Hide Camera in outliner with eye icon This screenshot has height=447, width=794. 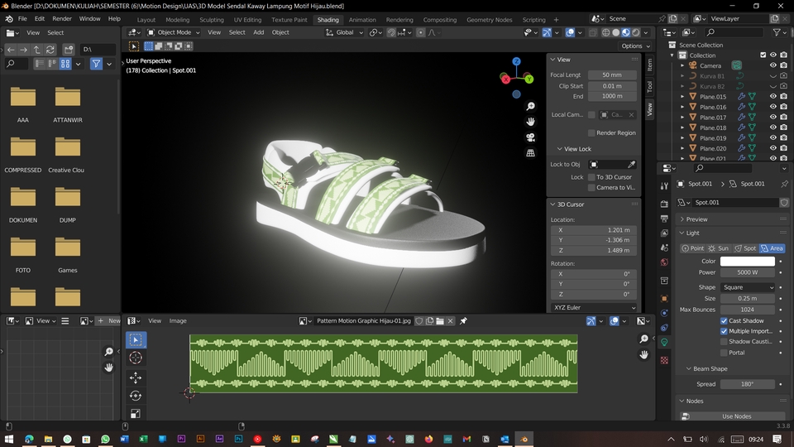(772, 65)
